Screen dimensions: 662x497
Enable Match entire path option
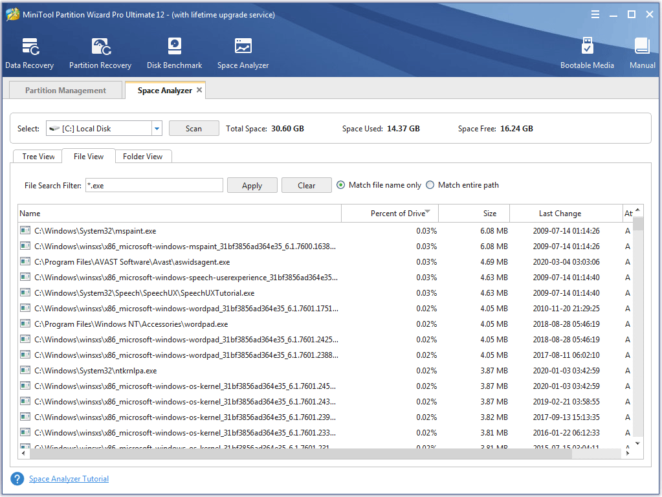(430, 185)
